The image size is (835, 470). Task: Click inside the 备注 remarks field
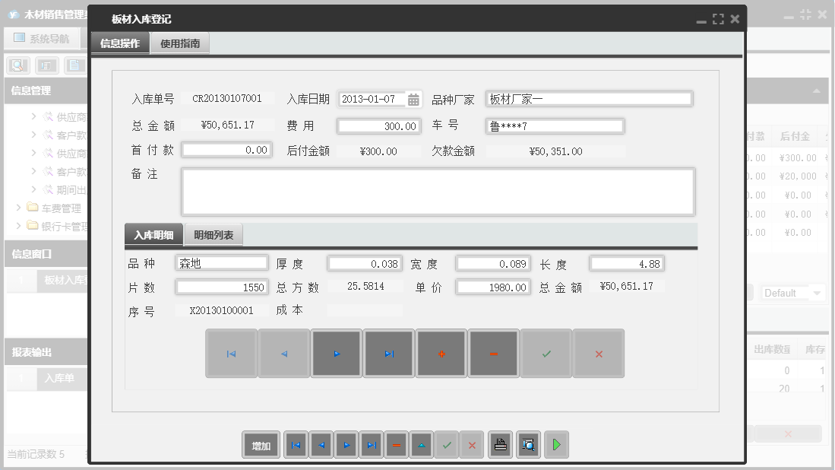coord(437,192)
